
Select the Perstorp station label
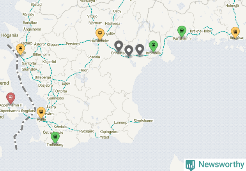pyautogui.click(x=73, y=44)
